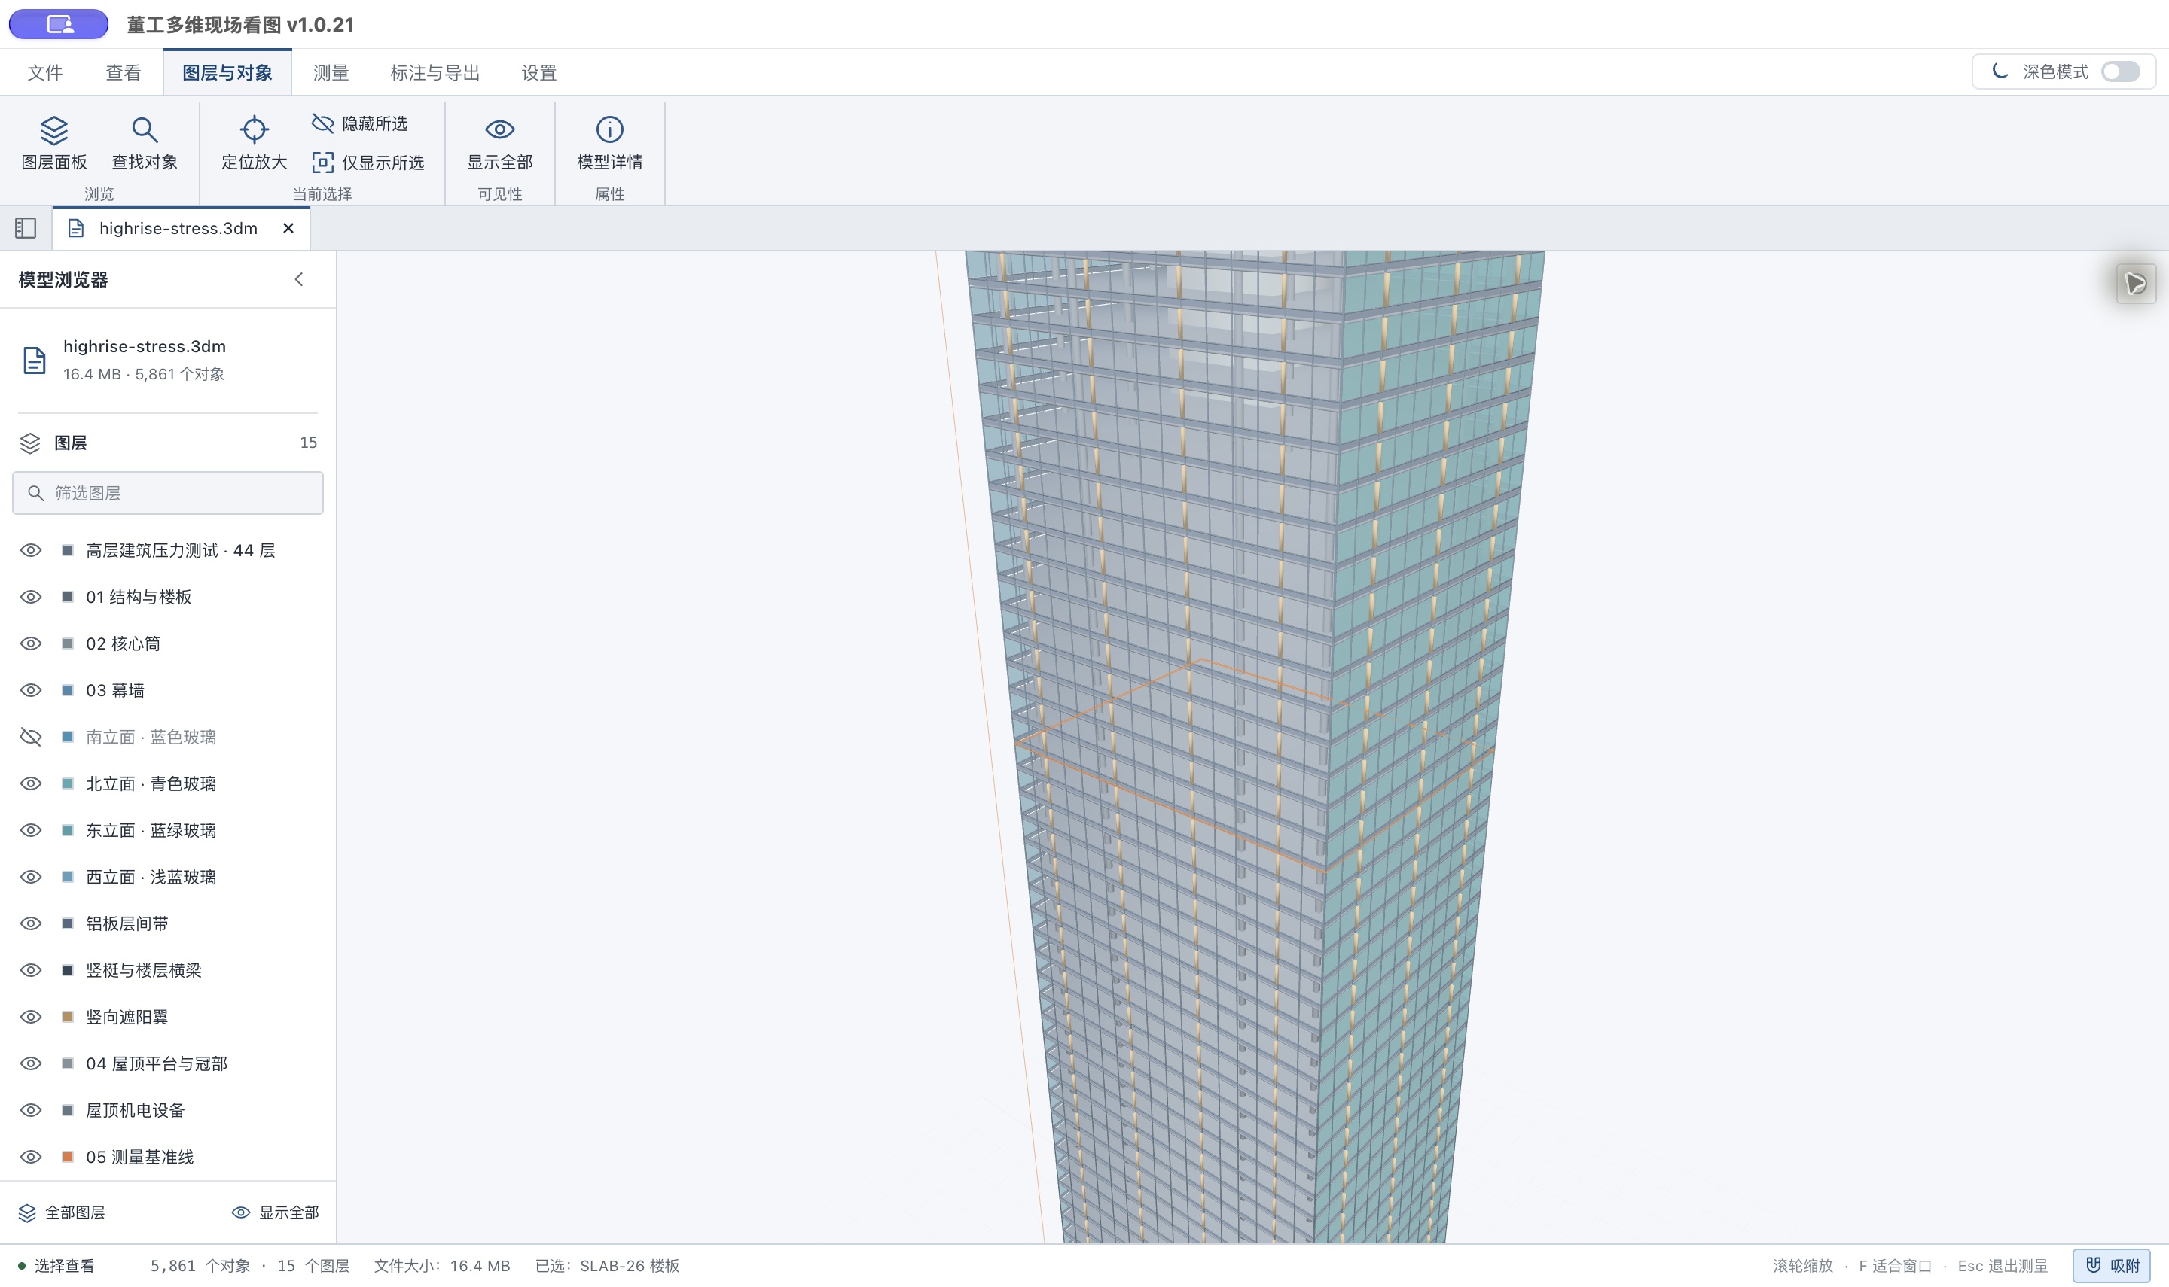Show the hidden 南立面 · 蓝色玻璃 layer
2169x1287 pixels.
(x=31, y=737)
